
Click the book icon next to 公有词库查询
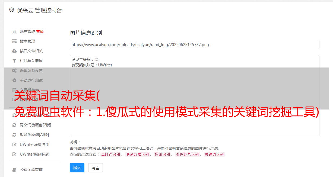click(x=14, y=170)
